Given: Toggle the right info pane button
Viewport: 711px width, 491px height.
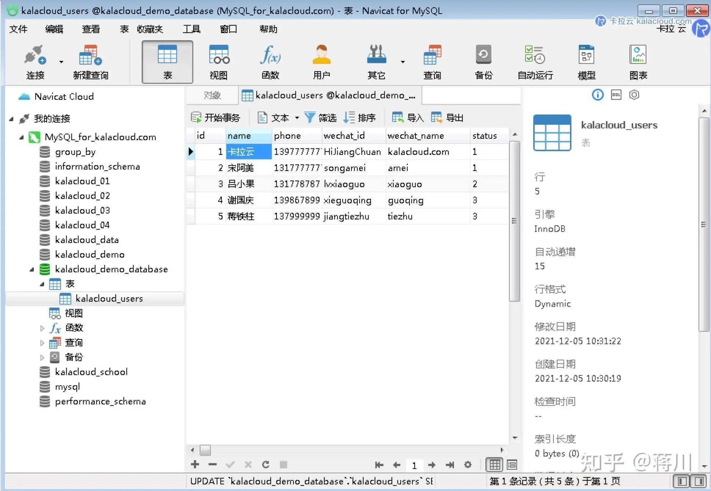Looking at the screenshot, I should pyautogui.click(x=699, y=481).
